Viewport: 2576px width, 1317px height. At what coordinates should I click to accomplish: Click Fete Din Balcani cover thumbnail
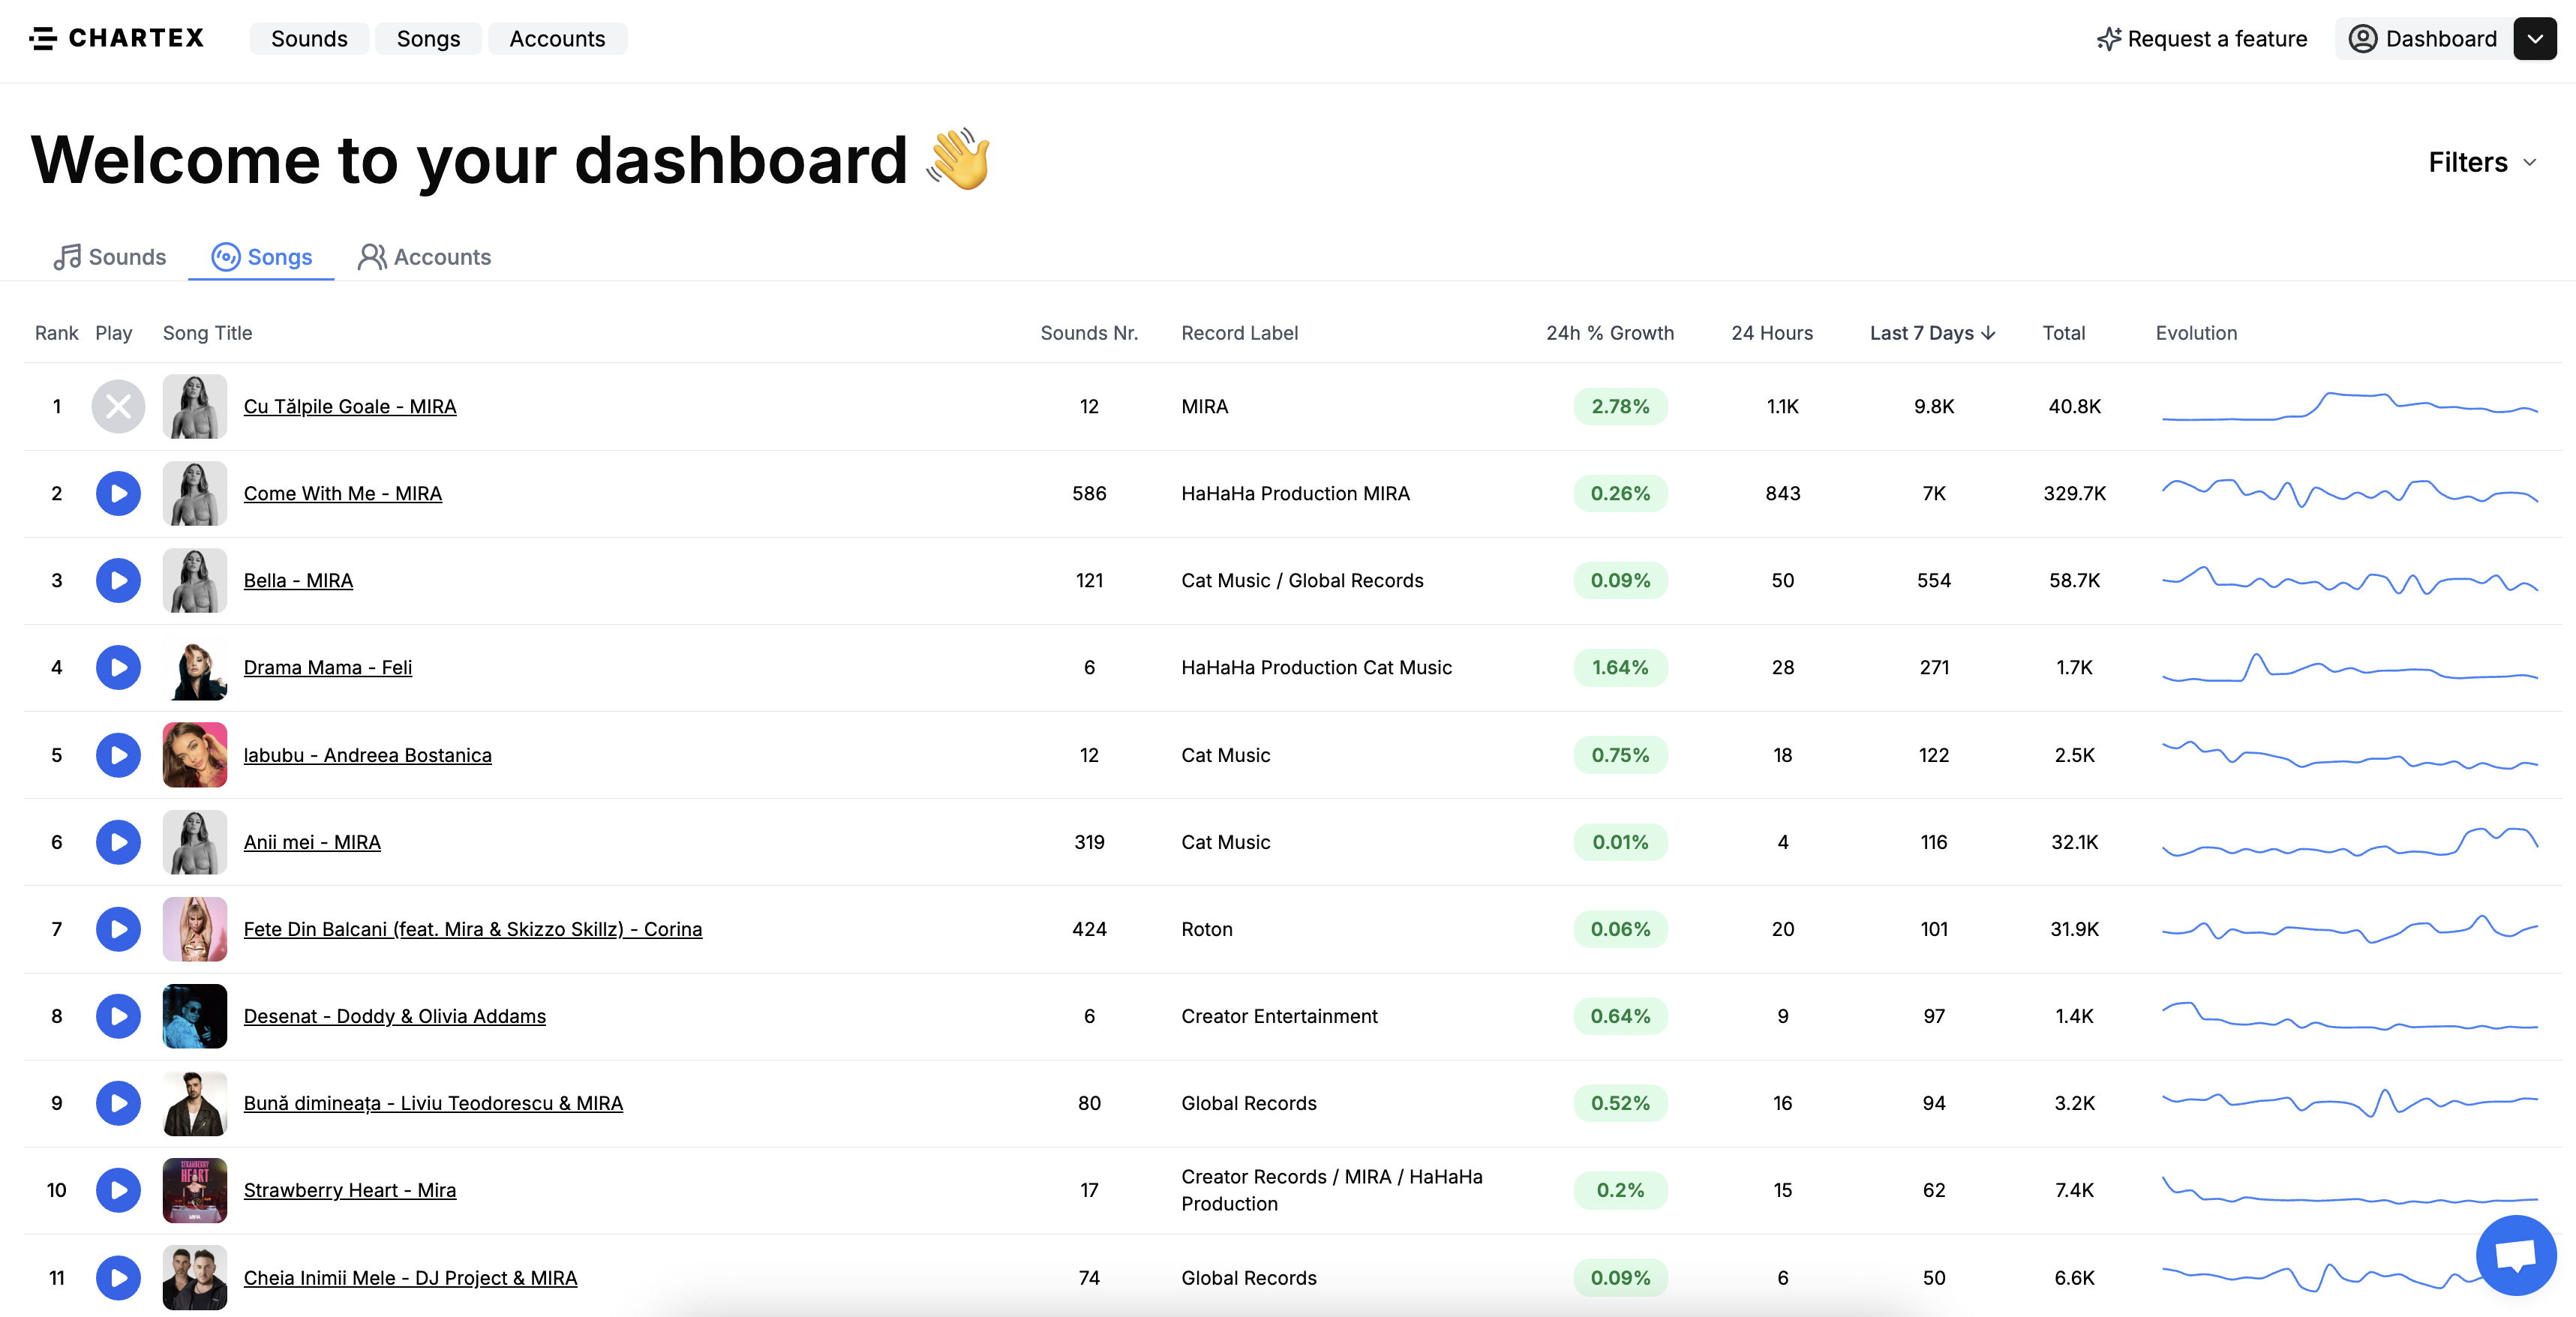195,929
